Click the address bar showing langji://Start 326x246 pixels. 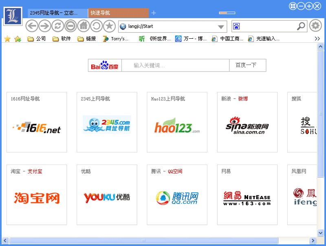[172, 26]
